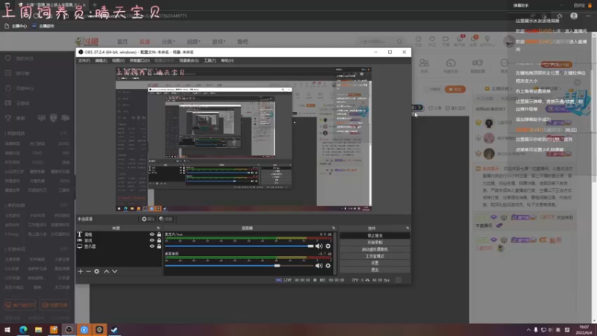Screen dimensions: 597x336
Task: Add a new source with plus icon
Action: 81,271
